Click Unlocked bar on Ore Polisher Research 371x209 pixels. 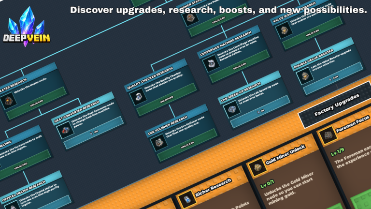(187, 145)
